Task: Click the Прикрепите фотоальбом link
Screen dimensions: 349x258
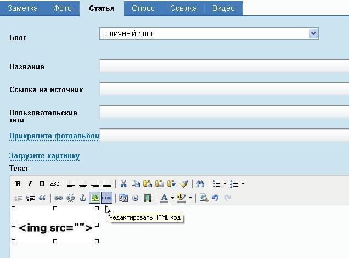Action: [x=54, y=136]
